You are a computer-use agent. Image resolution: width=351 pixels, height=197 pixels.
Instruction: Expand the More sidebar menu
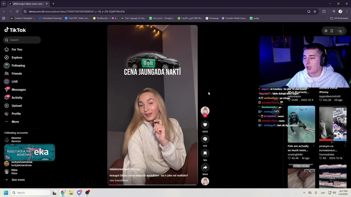12,122
